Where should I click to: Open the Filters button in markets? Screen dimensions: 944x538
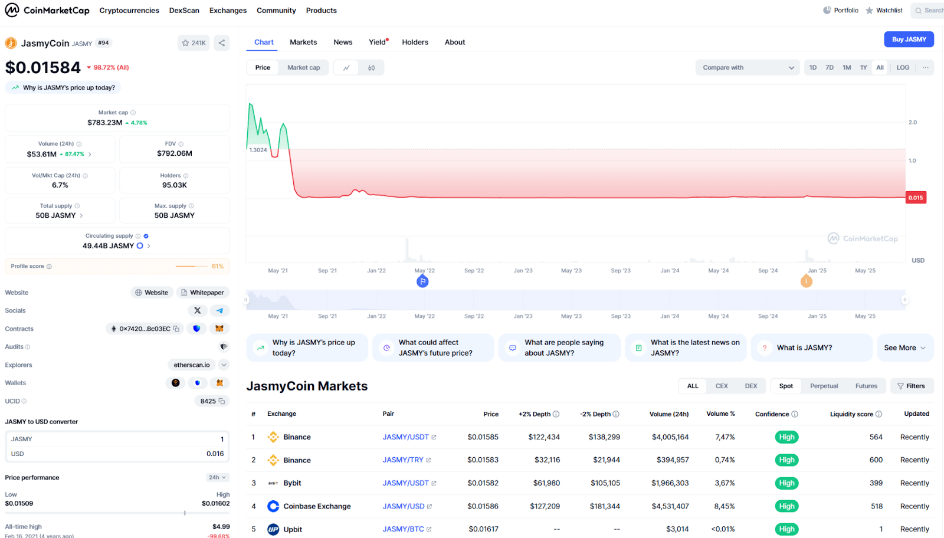pyautogui.click(x=912, y=386)
